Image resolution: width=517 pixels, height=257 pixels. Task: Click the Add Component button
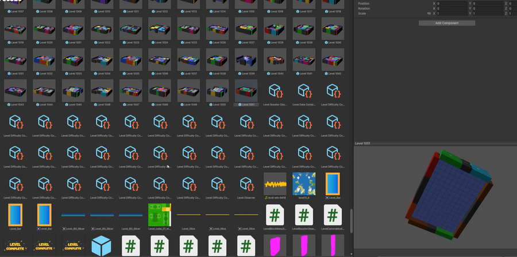438,23
